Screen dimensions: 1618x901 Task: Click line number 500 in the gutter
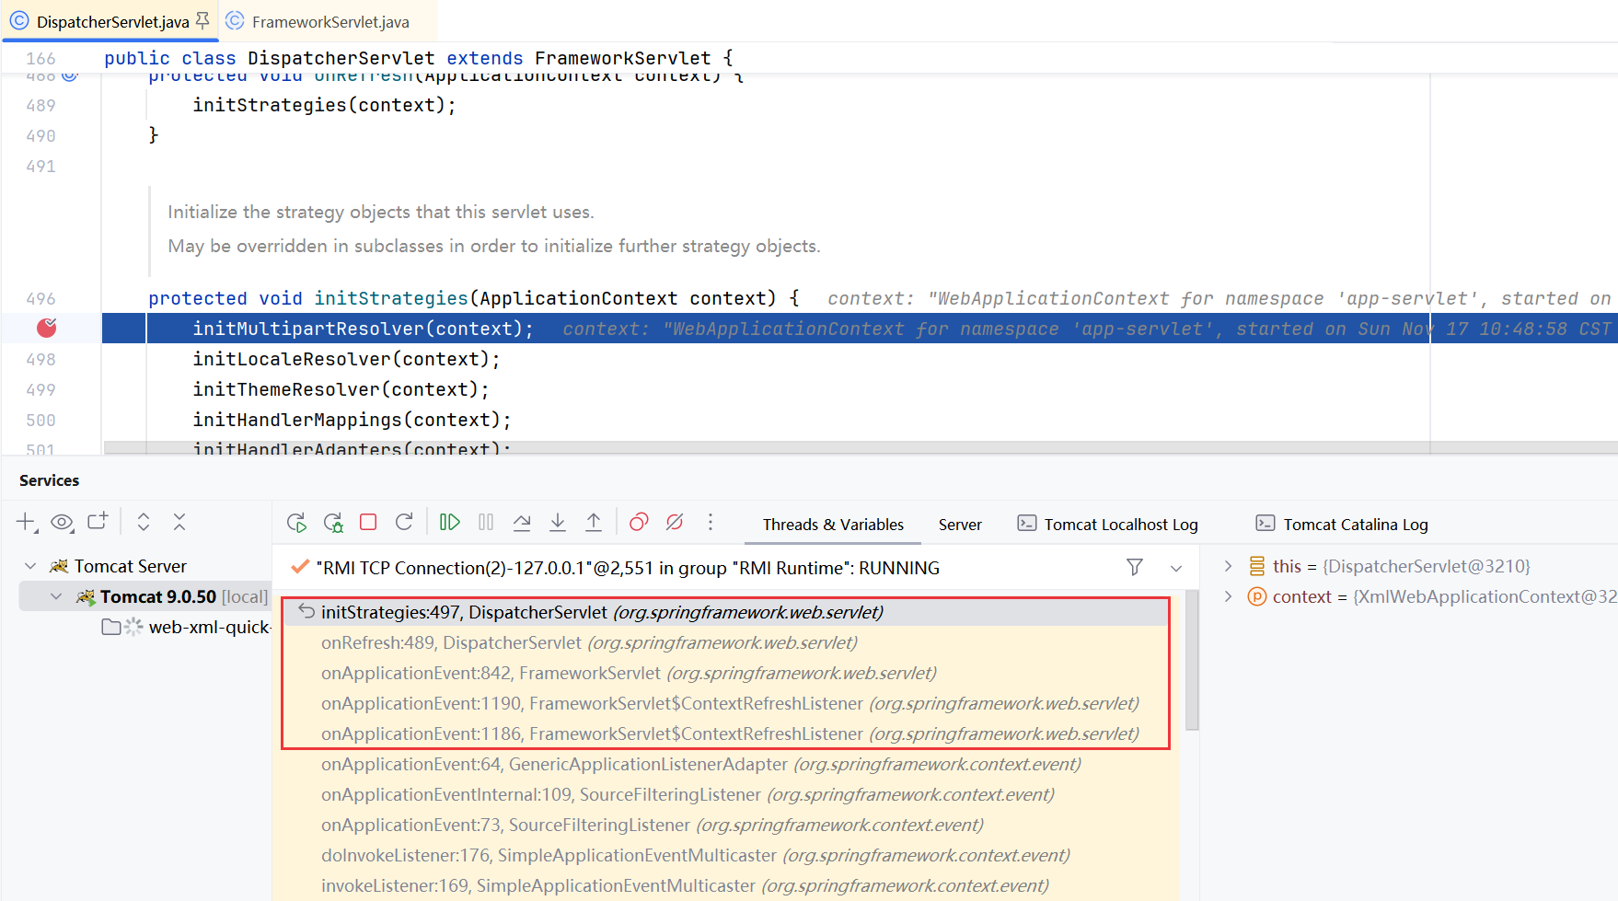tap(40, 420)
